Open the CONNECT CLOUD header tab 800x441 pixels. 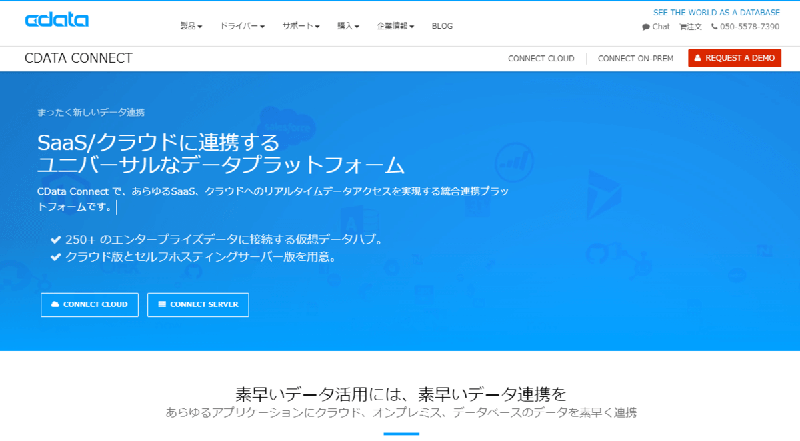[x=541, y=59]
